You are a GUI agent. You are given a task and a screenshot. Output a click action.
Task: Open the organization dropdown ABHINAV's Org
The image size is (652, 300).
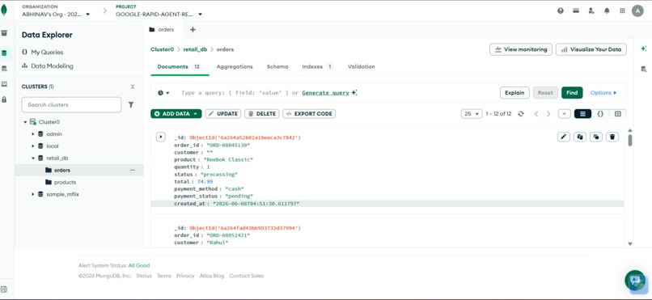[x=56, y=14]
